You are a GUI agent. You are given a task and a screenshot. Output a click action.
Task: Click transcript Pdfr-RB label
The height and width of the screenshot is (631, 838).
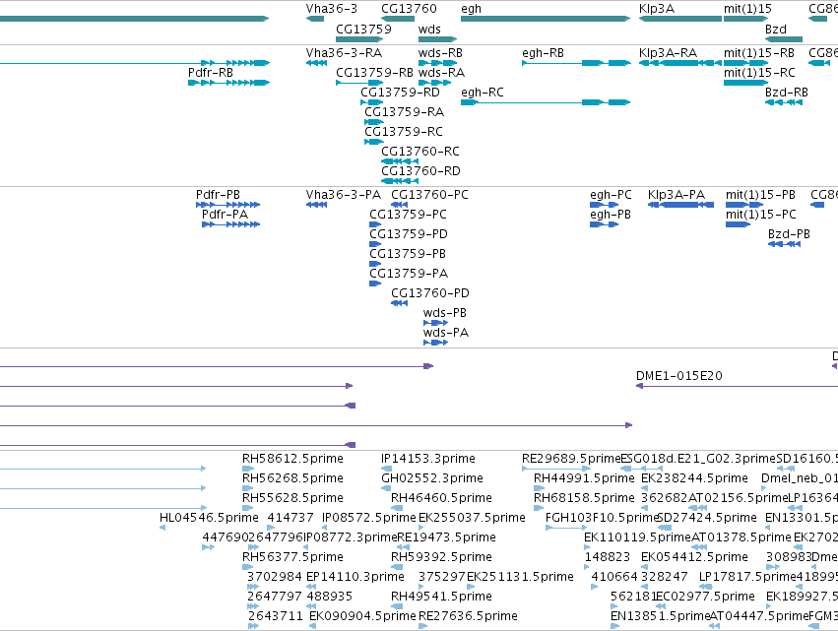point(211,72)
